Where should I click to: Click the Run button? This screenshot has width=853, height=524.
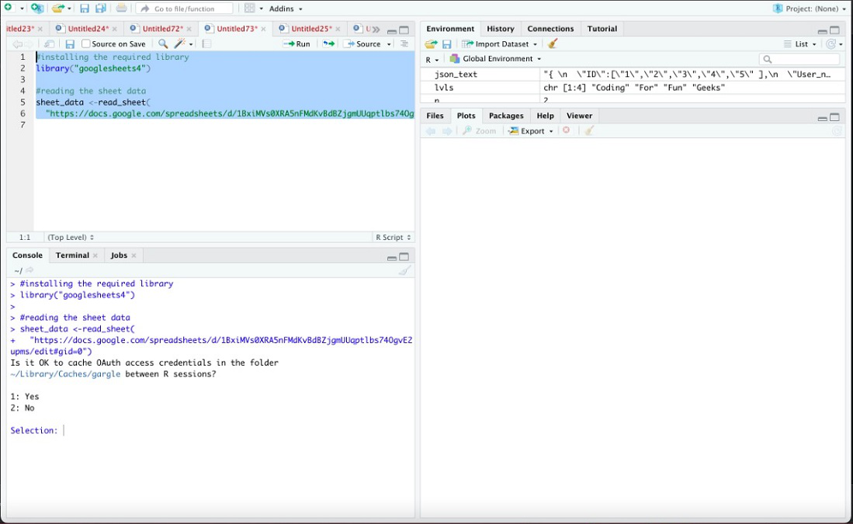297,44
